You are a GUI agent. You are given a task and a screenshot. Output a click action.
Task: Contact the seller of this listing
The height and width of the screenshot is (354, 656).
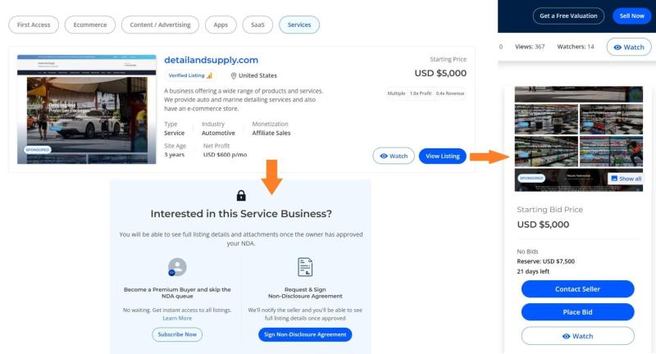577,288
